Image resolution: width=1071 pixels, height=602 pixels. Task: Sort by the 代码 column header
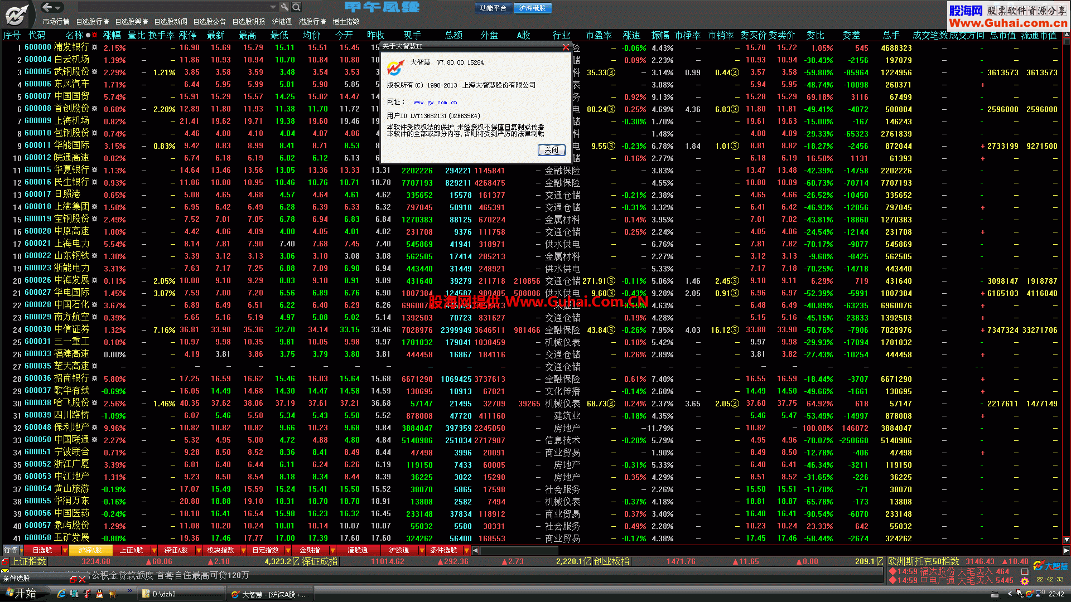tap(37, 35)
